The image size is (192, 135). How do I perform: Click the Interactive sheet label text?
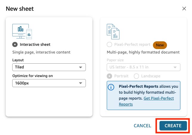pos(35,45)
